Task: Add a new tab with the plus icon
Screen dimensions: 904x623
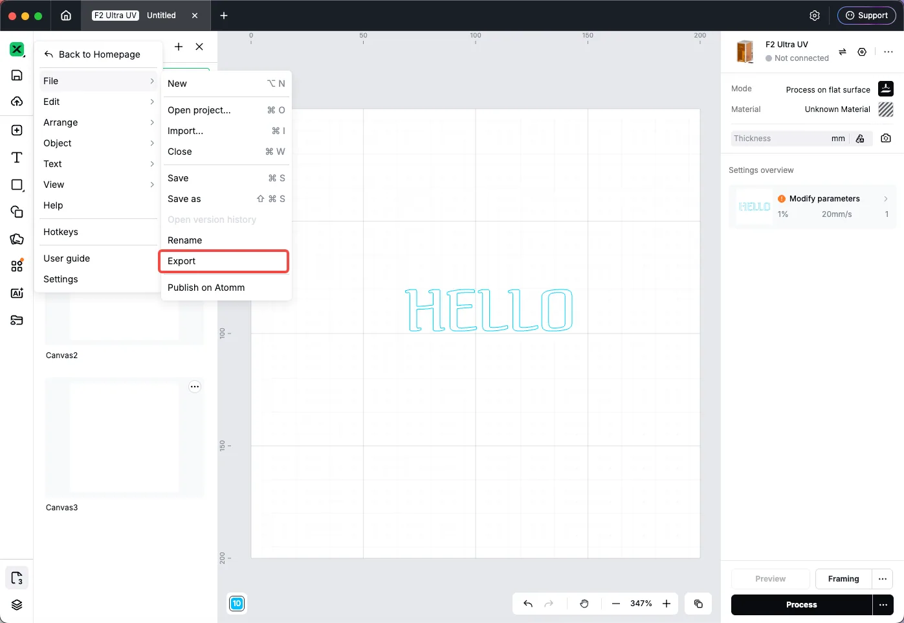Action: point(224,16)
